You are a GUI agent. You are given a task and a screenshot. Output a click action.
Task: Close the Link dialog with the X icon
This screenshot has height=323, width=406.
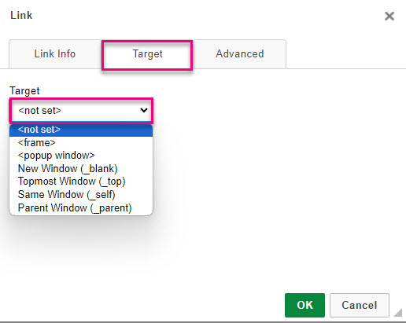389,16
